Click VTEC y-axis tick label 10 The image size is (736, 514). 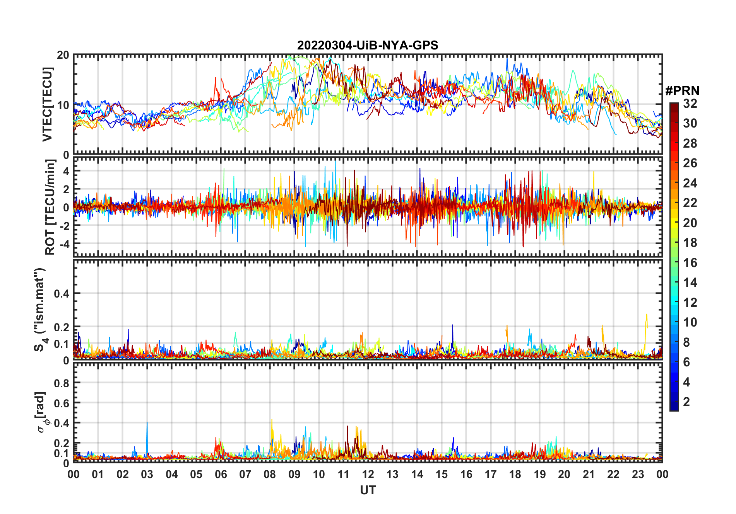(x=63, y=105)
